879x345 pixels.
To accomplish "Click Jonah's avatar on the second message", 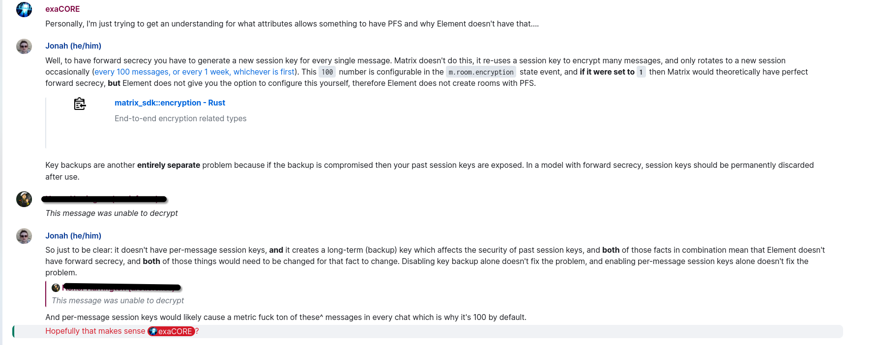I will point(24,236).
